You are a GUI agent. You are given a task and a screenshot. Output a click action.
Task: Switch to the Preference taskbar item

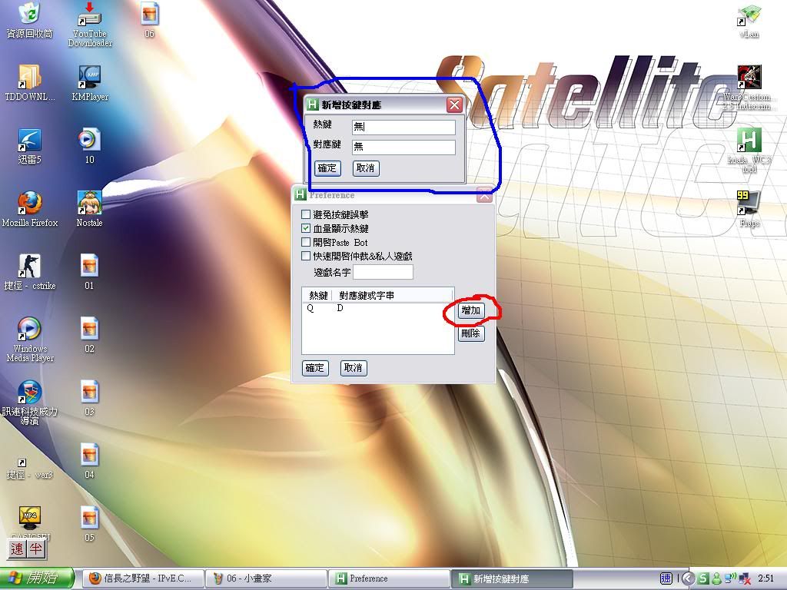(x=390, y=578)
